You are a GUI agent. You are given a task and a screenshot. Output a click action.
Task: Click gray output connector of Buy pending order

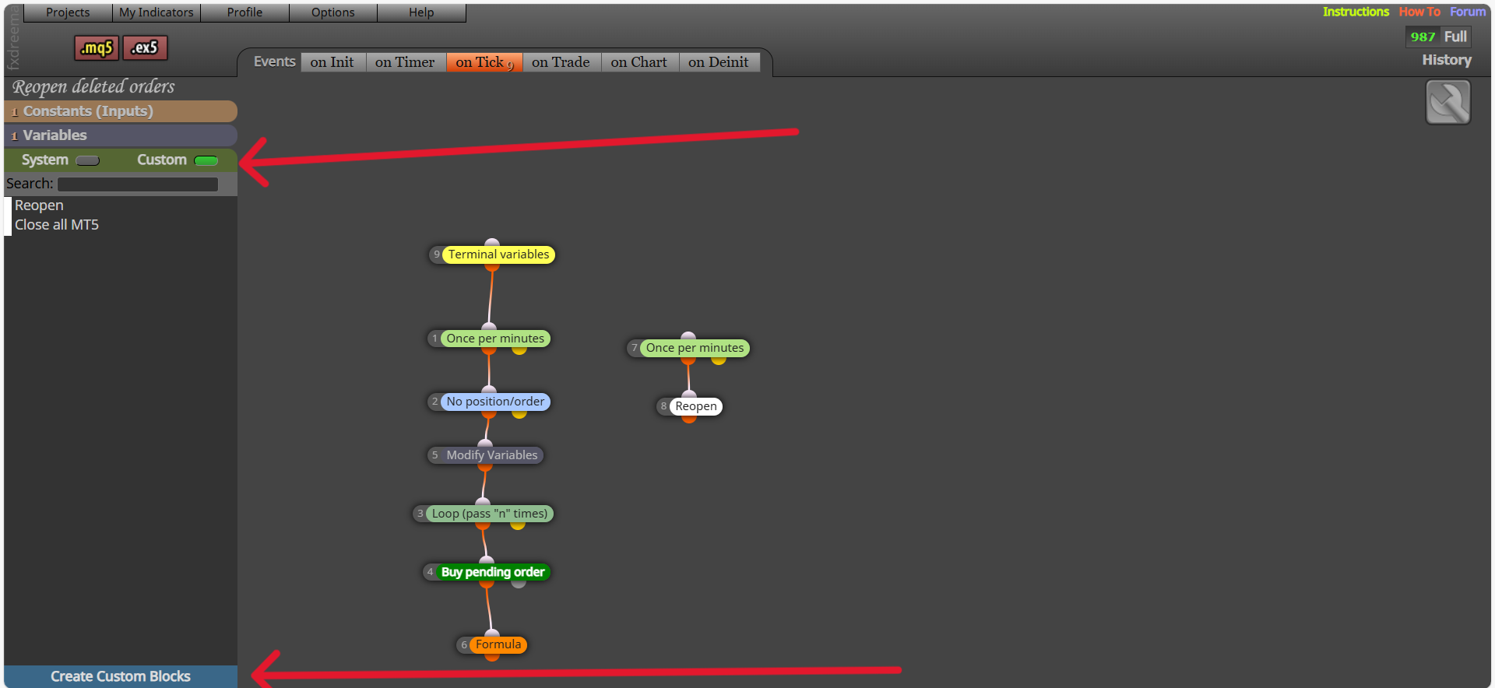tap(519, 584)
